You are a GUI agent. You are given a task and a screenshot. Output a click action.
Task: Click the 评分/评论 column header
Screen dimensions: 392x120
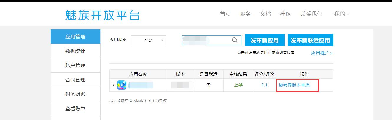(264, 74)
